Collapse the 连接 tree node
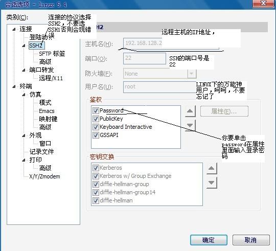The image size is (276, 251). pyautogui.click(x=14, y=29)
